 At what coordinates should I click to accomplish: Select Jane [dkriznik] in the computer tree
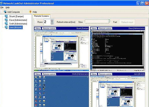16,27
